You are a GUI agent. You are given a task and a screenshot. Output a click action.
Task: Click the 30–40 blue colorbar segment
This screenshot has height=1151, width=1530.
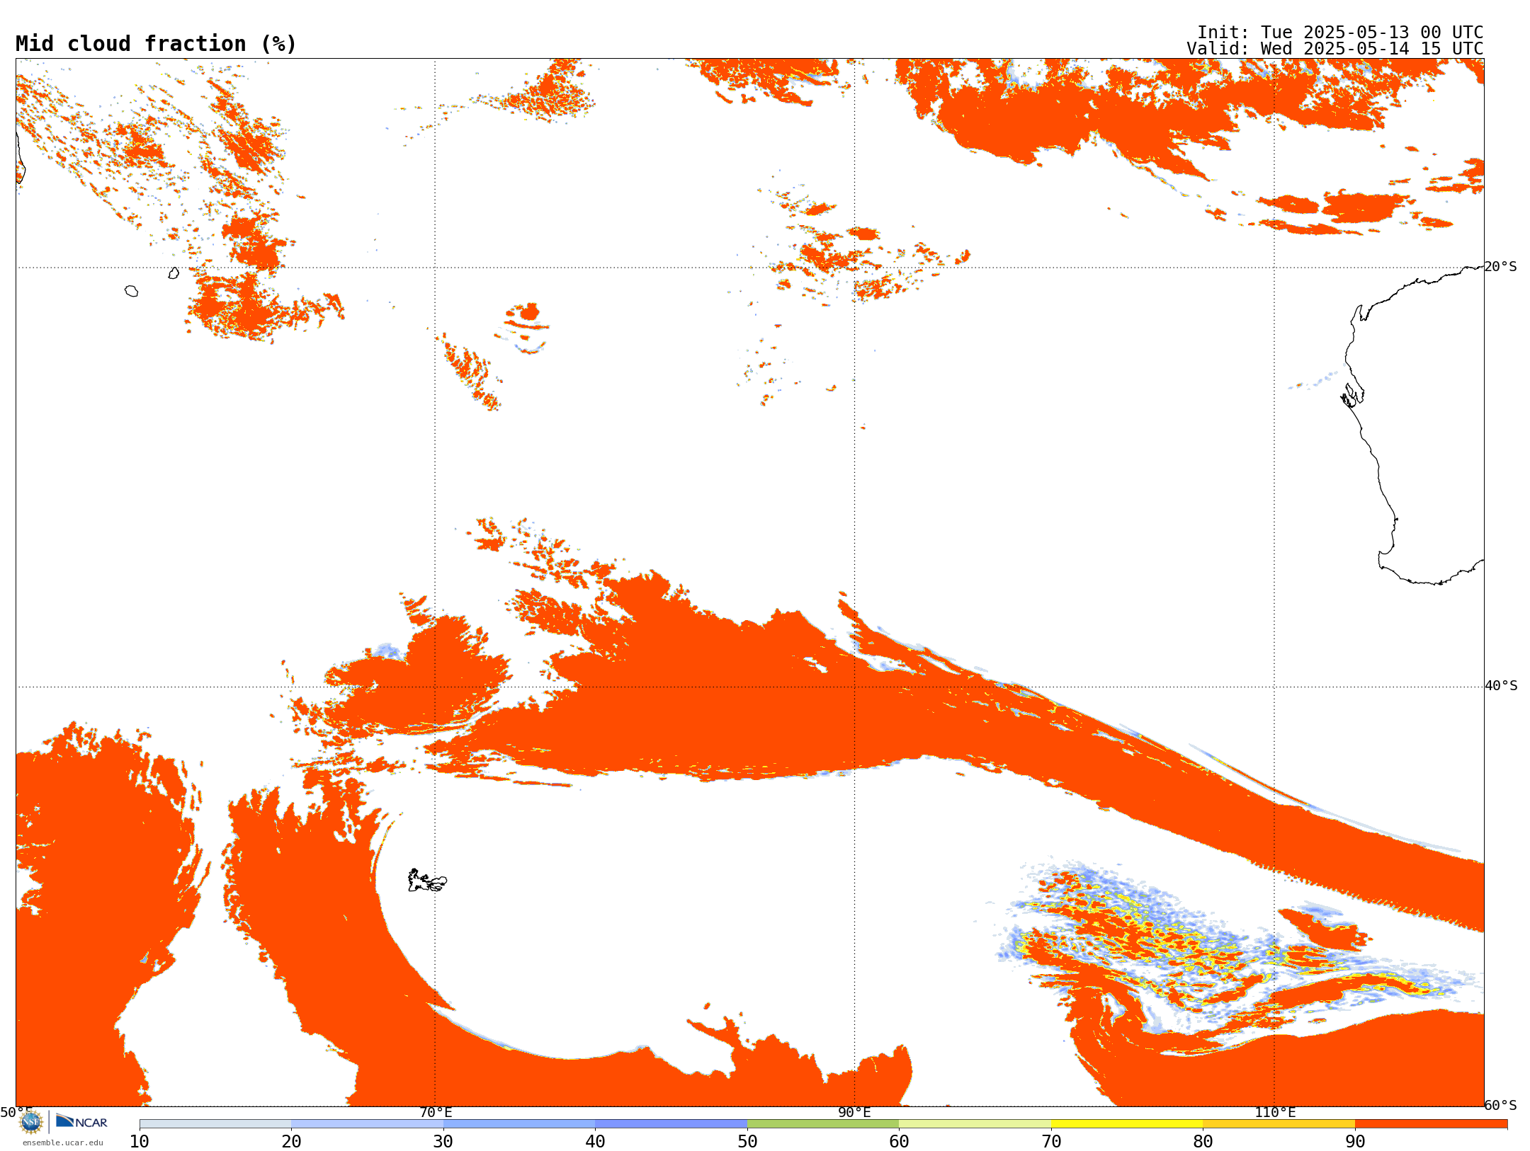[x=519, y=1124]
